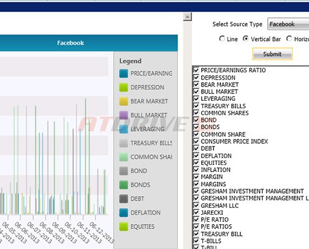Click the DEBT legend dark gray swatch

pyautogui.click(x=124, y=199)
